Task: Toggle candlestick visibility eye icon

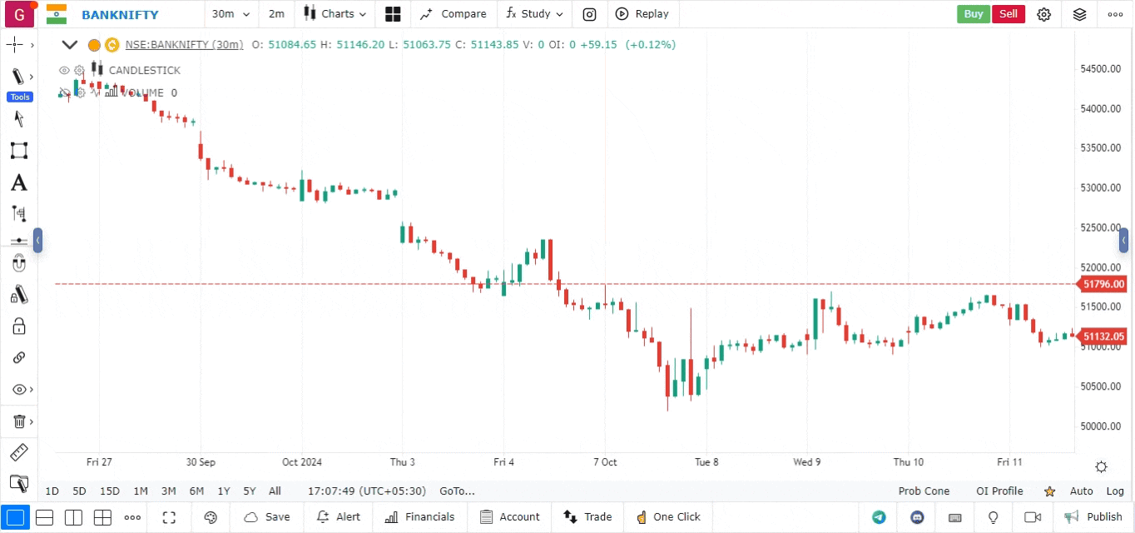Action: [64, 71]
